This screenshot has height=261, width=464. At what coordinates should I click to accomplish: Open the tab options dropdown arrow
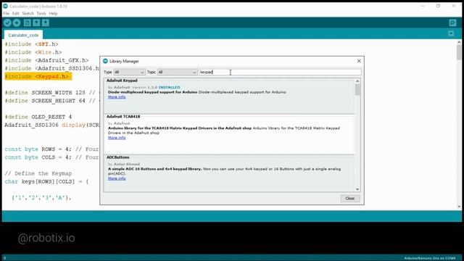click(451, 34)
